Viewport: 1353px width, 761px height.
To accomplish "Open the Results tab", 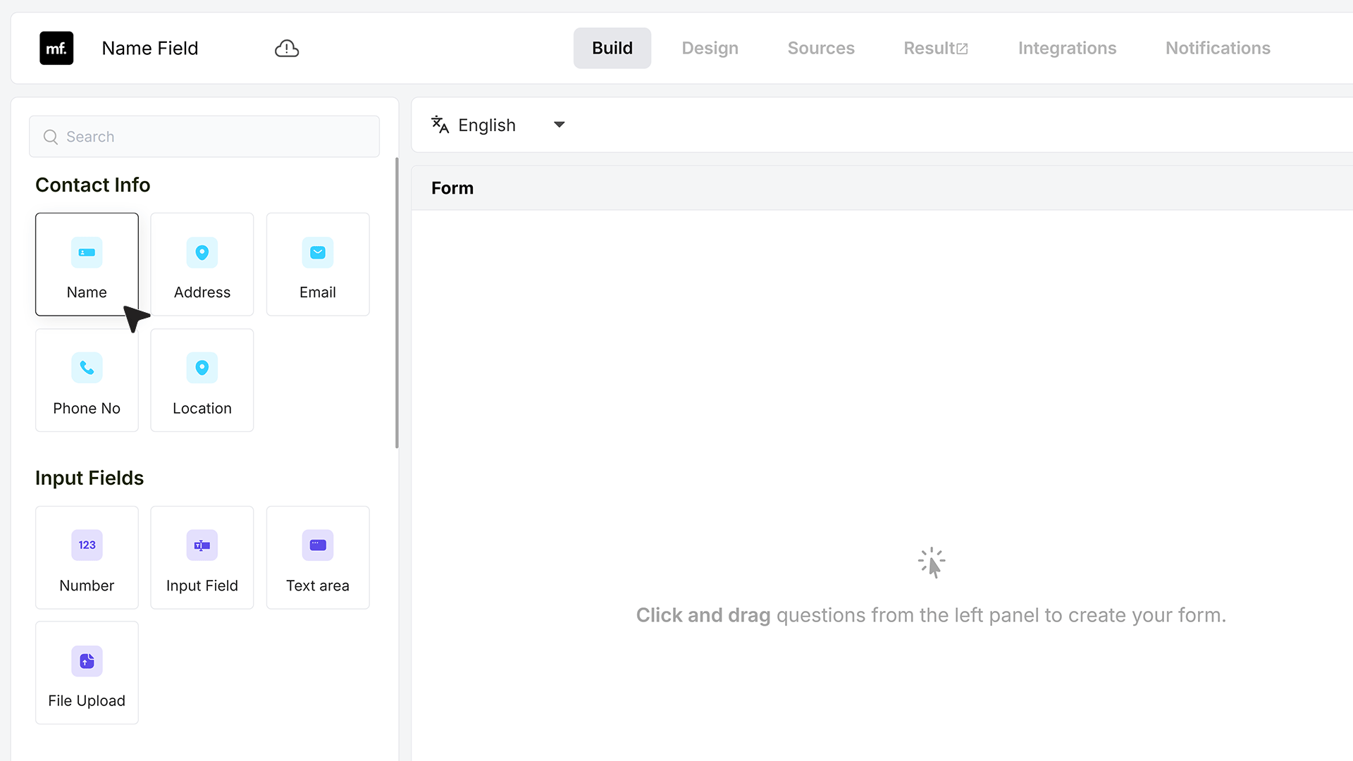I will pos(936,48).
